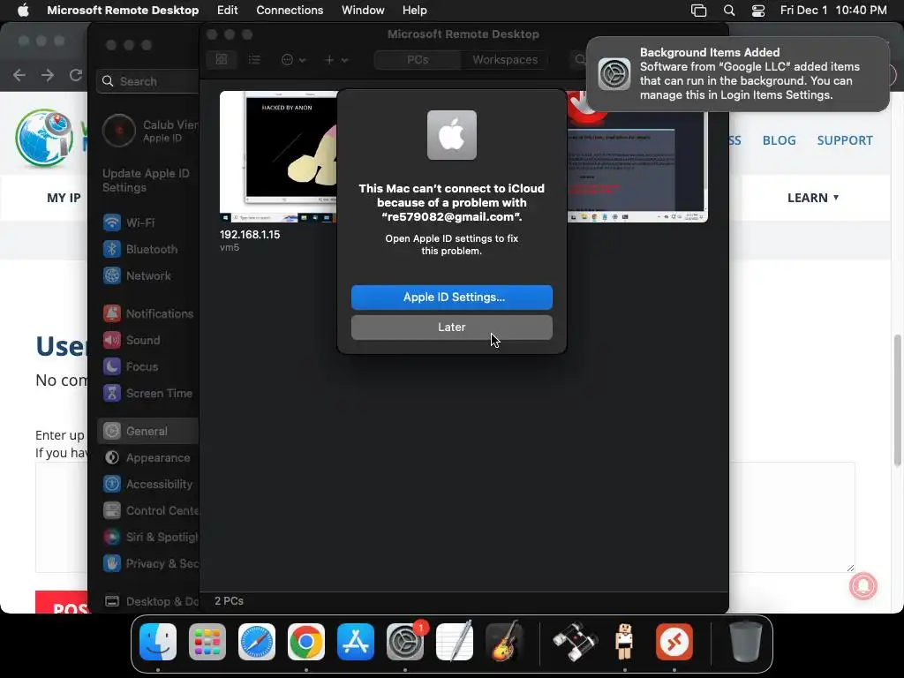
Task: Switch Remote Desktop to list view
Action: coord(254,59)
